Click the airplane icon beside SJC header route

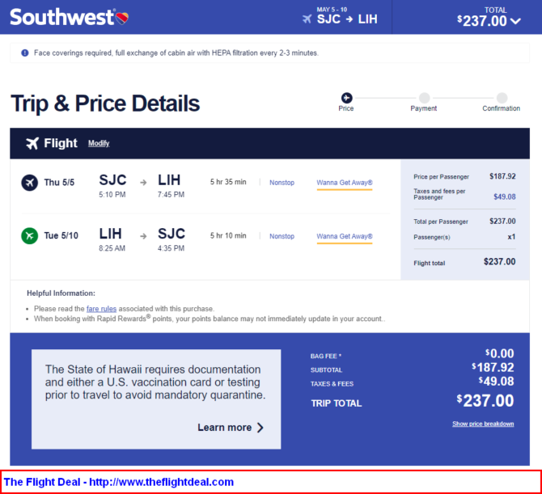coord(307,19)
